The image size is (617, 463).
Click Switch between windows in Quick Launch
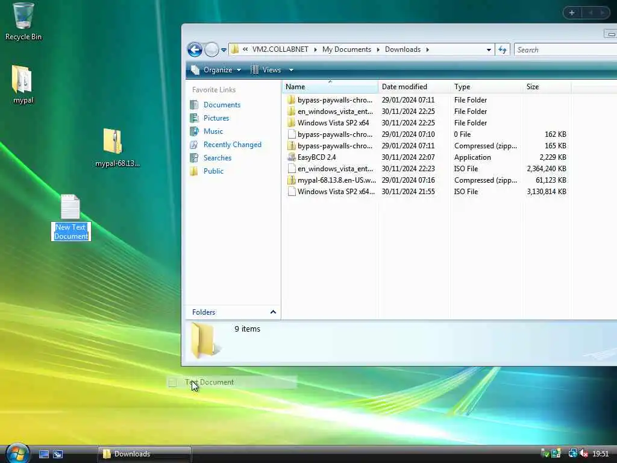[58, 454]
